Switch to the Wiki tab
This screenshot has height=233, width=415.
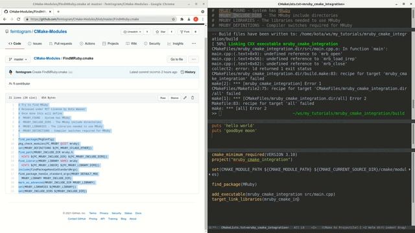point(132,43)
